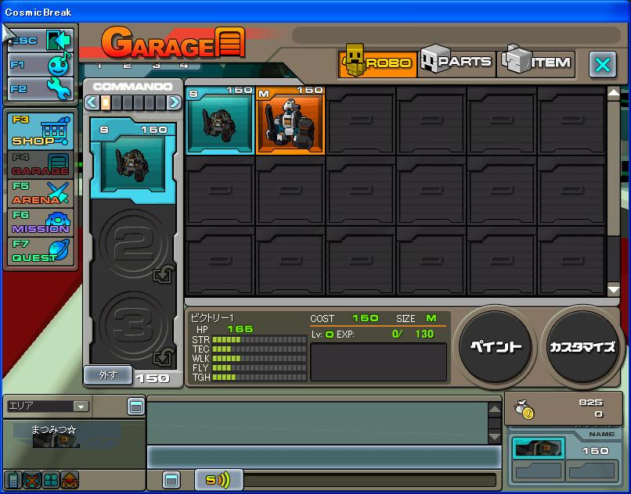Click the garage shutter icon beside GARAGE title
This screenshot has width=631, height=494.
coord(230,41)
